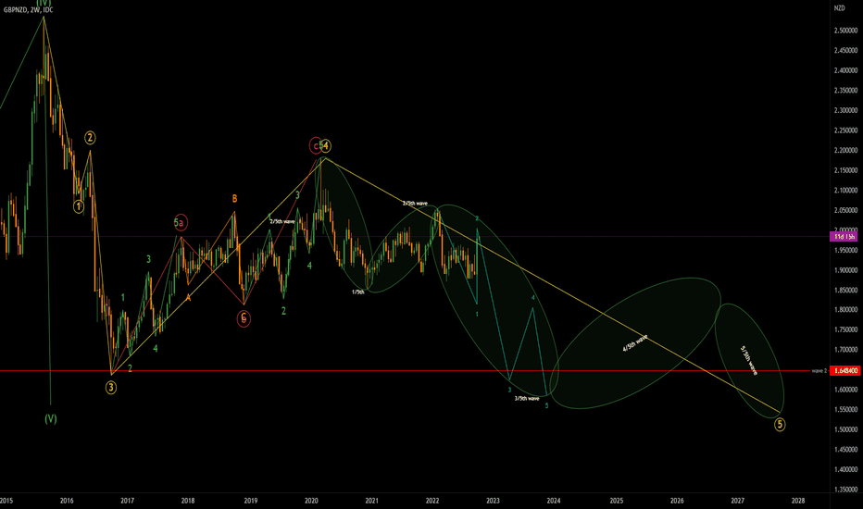Click the orange B wave label
This screenshot has width=863, height=509.
click(234, 199)
